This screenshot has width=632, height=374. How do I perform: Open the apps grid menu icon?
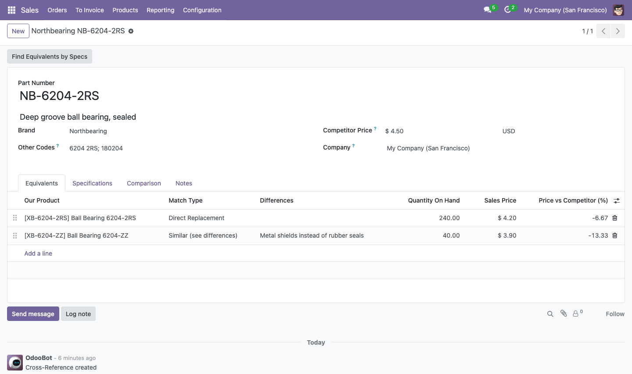click(x=12, y=10)
